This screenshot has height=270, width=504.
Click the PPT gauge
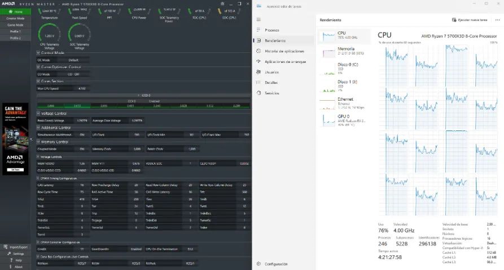coord(109,13)
